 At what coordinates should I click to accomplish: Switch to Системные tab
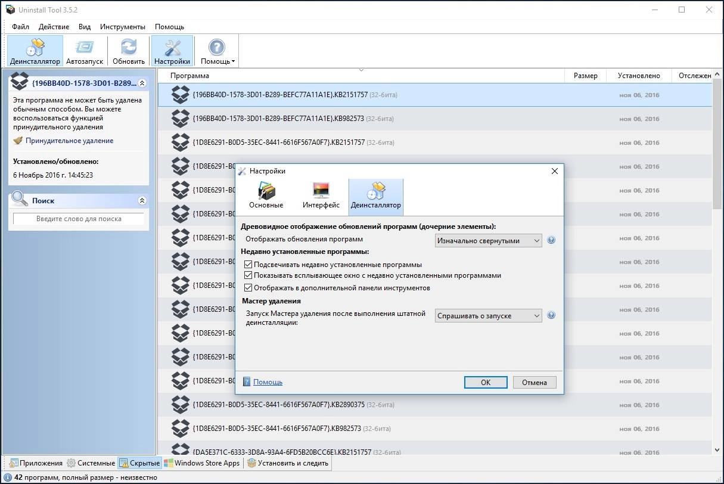pos(91,463)
